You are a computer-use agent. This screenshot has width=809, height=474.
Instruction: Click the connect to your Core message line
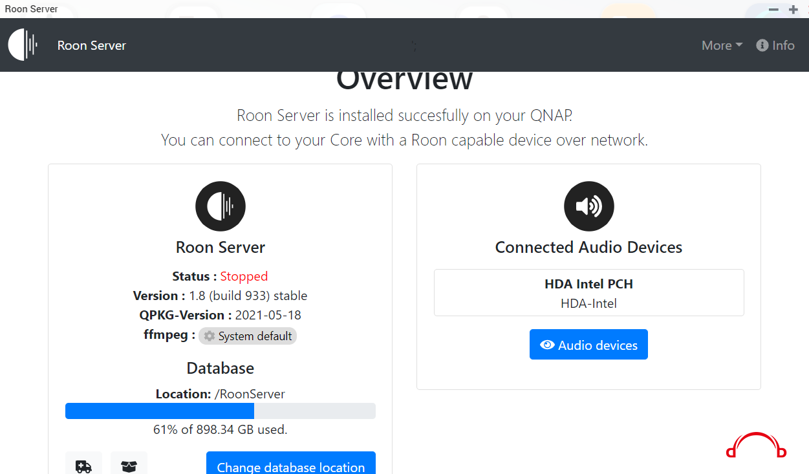click(405, 140)
